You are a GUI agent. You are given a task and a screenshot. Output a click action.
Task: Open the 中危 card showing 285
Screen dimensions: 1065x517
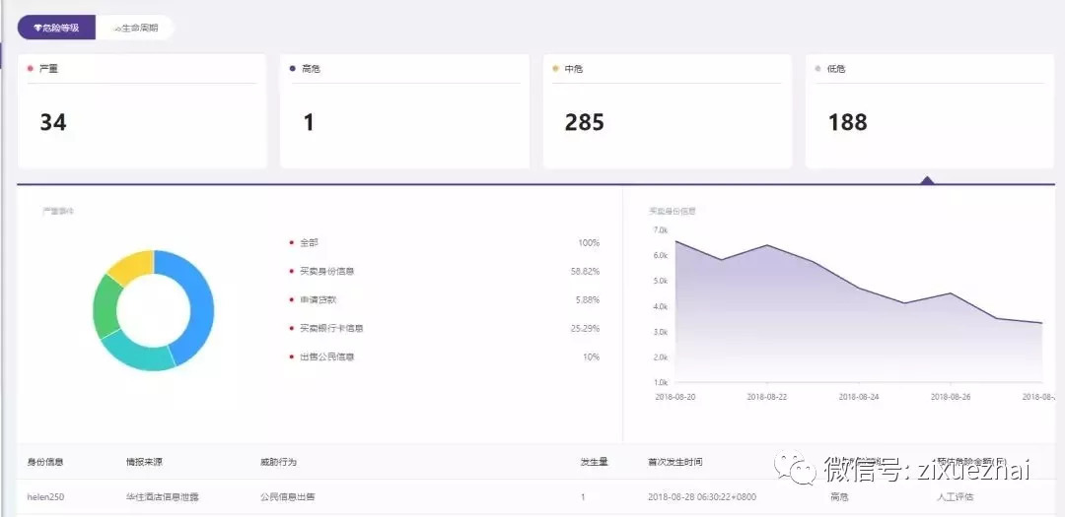667,111
